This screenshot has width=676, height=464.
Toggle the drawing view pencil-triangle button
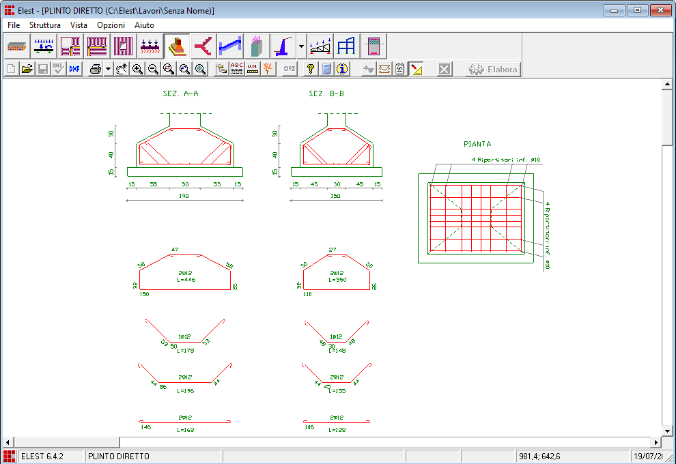(x=417, y=69)
